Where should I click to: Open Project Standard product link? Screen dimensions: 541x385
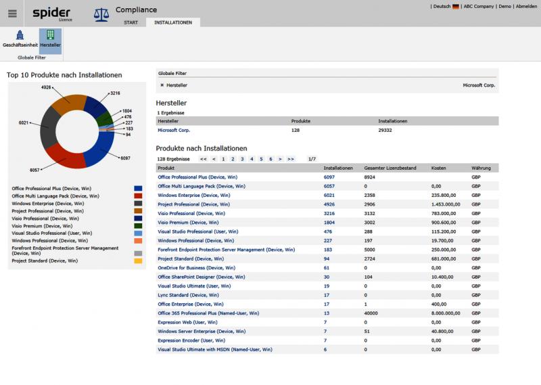click(x=191, y=258)
